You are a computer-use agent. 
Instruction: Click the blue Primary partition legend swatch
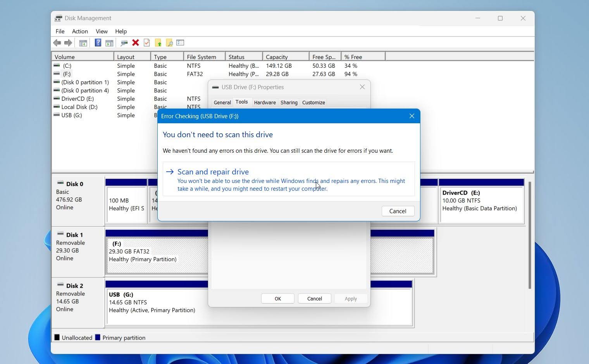98,337
